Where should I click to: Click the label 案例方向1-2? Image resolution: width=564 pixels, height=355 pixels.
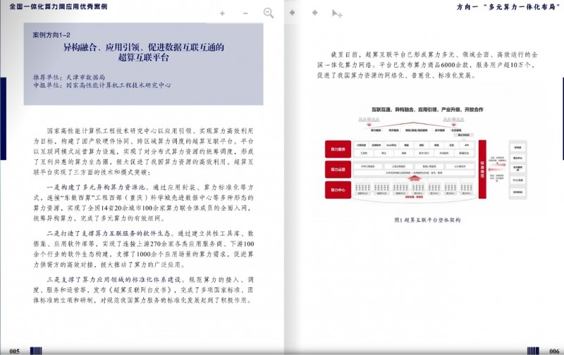tap(51, 35)
